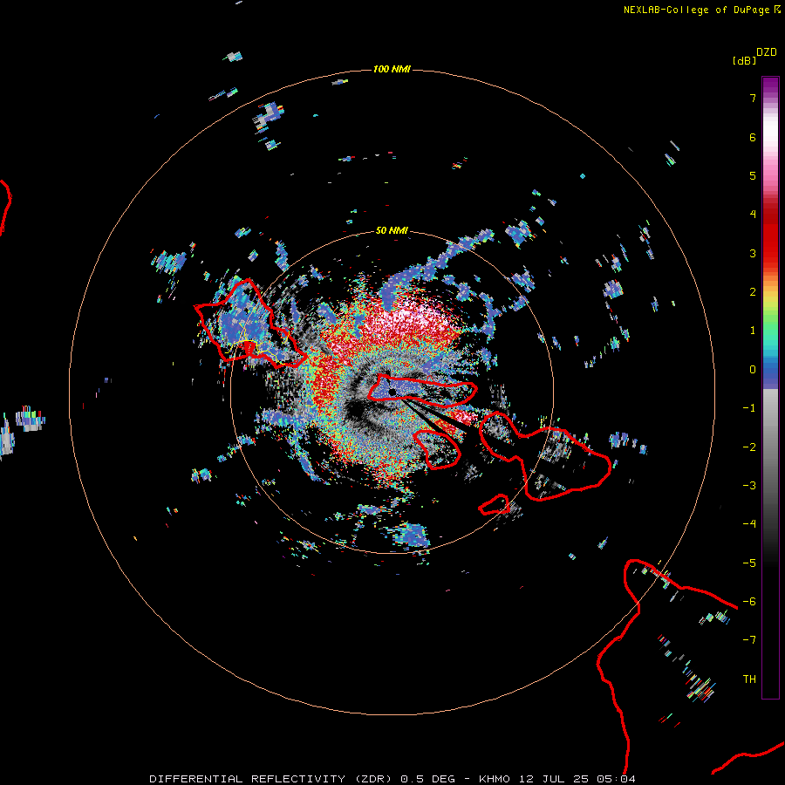This screenshot has height=785, width=785.
Task: Click the purple top of the color bar
Action: [770, 84]
